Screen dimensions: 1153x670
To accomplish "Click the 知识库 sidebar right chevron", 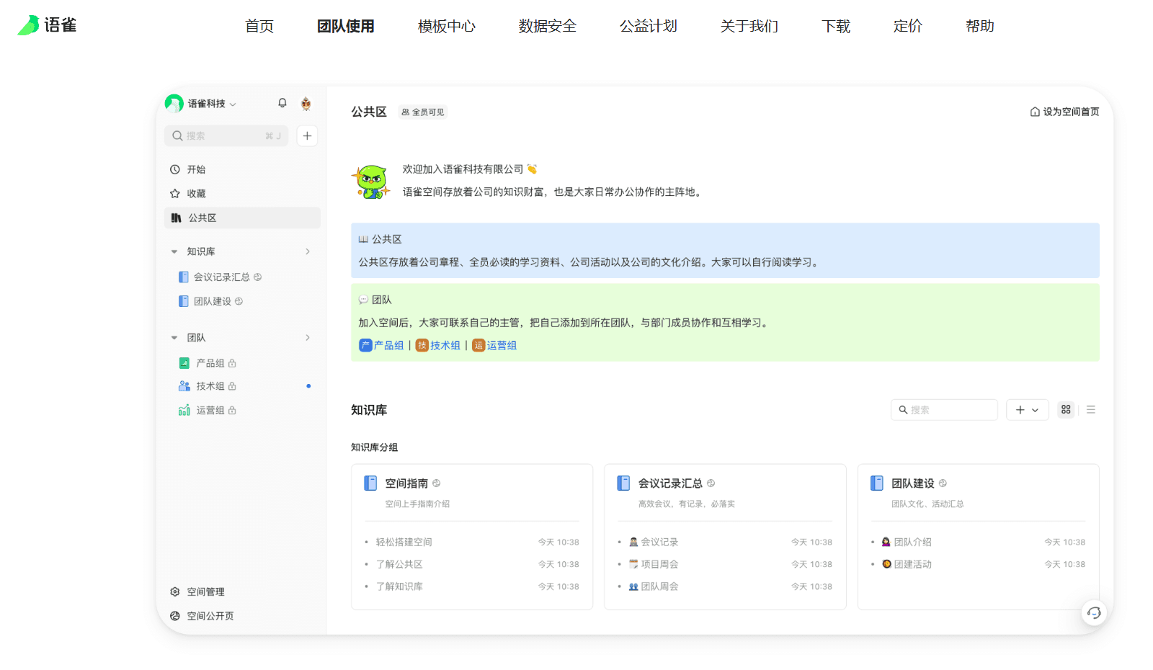I will click(308, 251).
